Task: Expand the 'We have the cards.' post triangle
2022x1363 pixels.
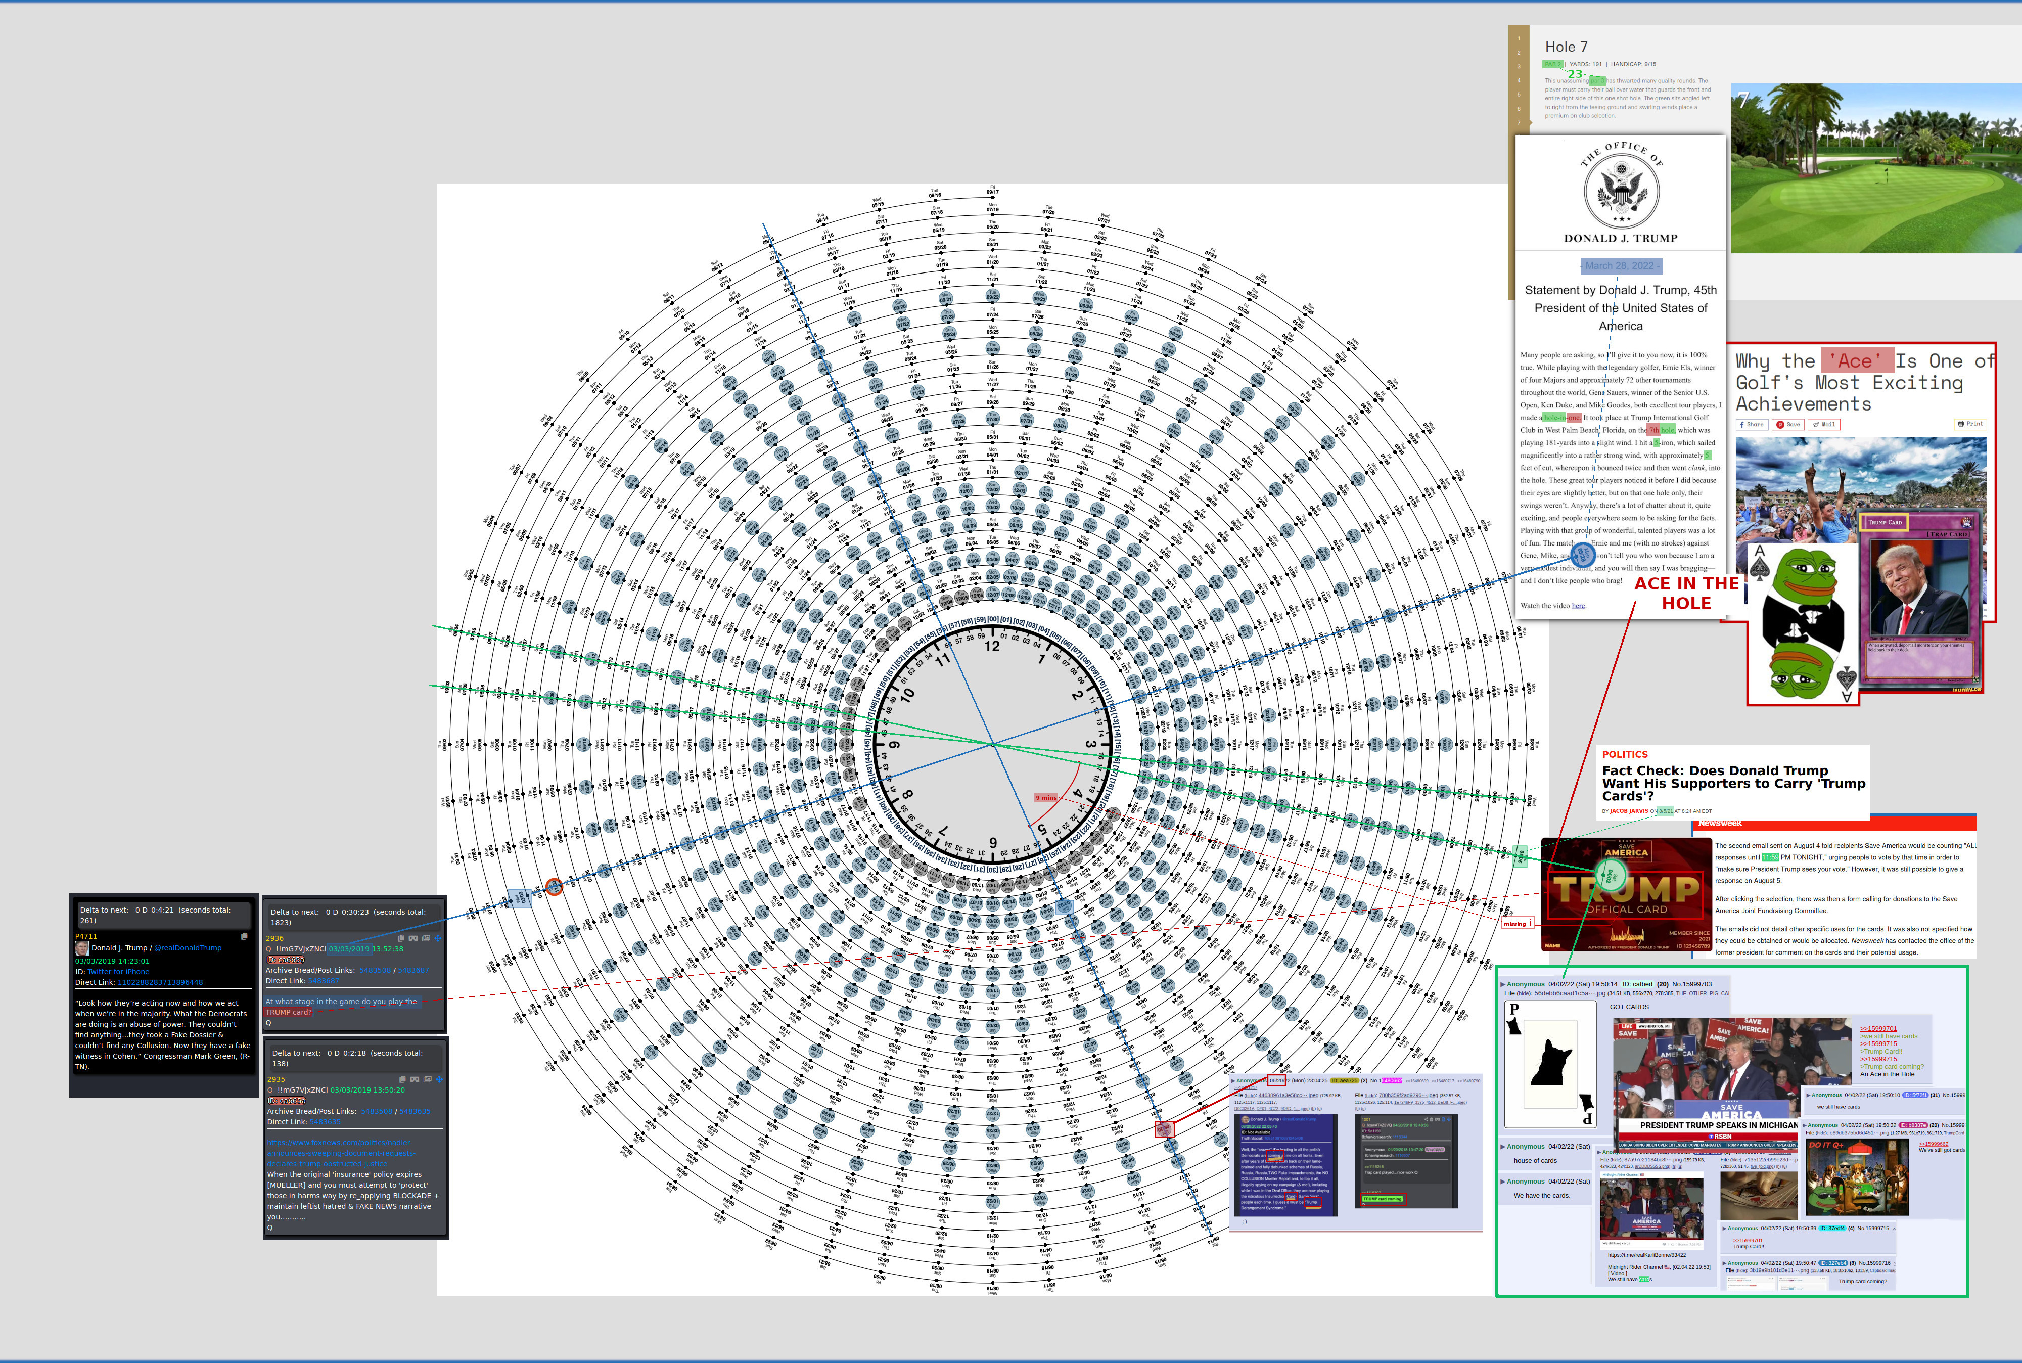Action: click(1502, 1182)
